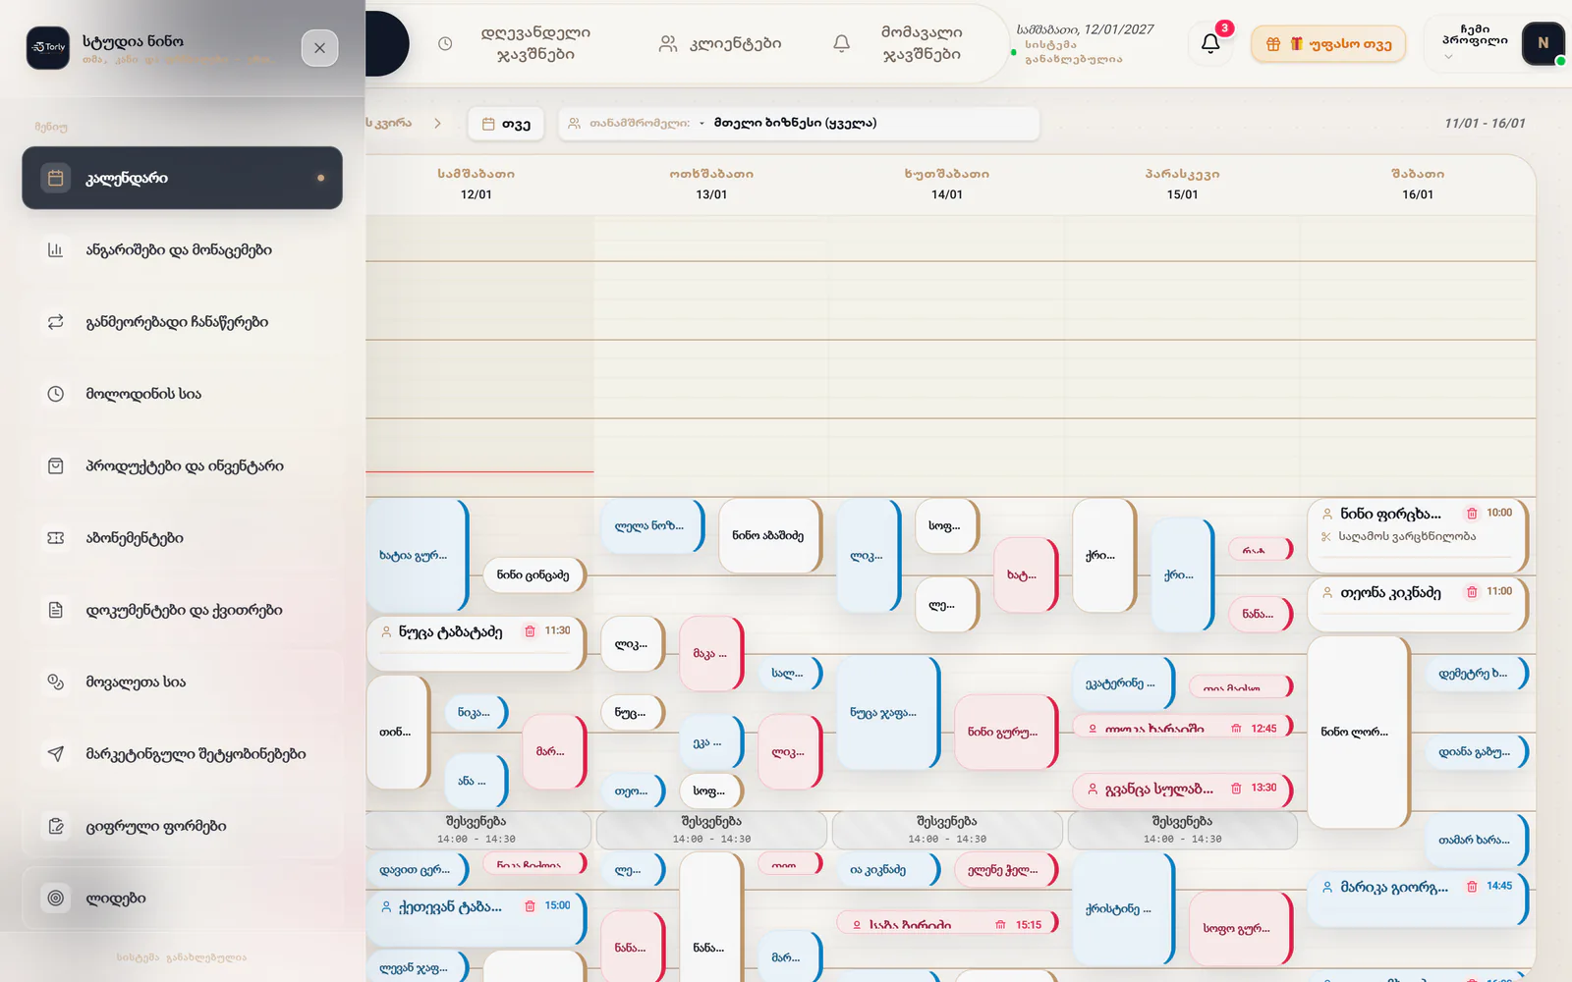
Task: Open the notifications bell with badge 3
Action: click(x=1210, y=43)
